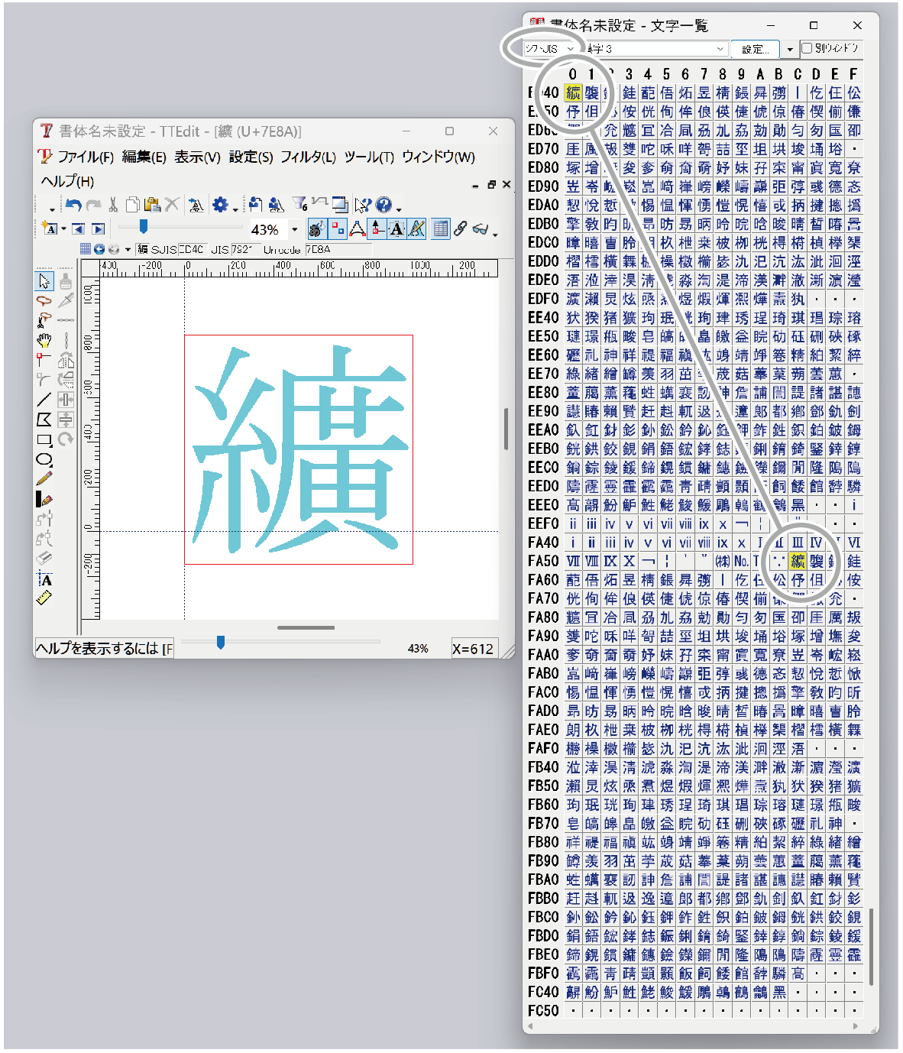The width and height of the screenshot is (903, 1053).
Task: Select the text A insertion tool
Action: pos(44,578)
